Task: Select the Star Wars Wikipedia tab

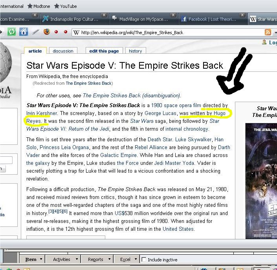Action: (x=262, y=19)
